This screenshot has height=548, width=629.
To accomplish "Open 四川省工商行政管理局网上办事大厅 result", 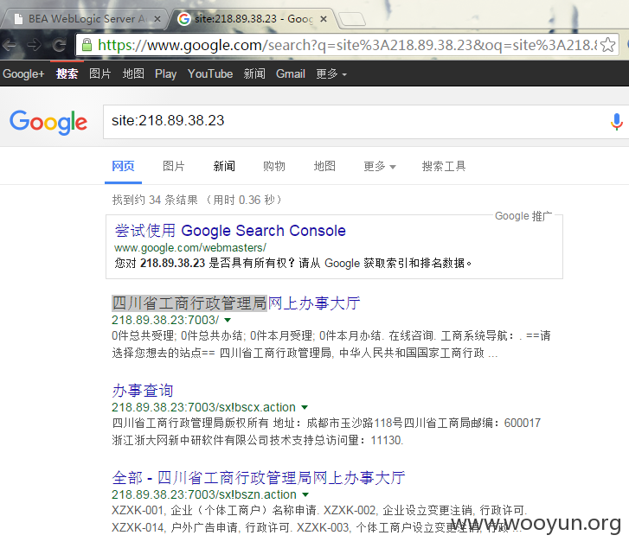I will click(236, 303).
